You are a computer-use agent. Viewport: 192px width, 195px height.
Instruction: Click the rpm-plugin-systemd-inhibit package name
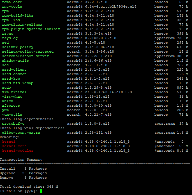click(x=31, y=29)
